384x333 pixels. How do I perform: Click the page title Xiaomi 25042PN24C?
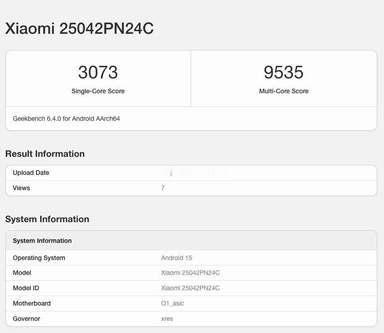point(79,28)
